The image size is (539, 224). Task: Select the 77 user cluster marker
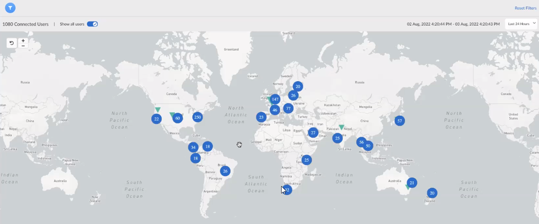(x=288, y=108)
